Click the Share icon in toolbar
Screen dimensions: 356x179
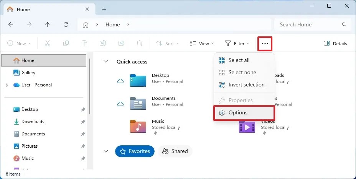pyautogui.click(x=121, y=43)
